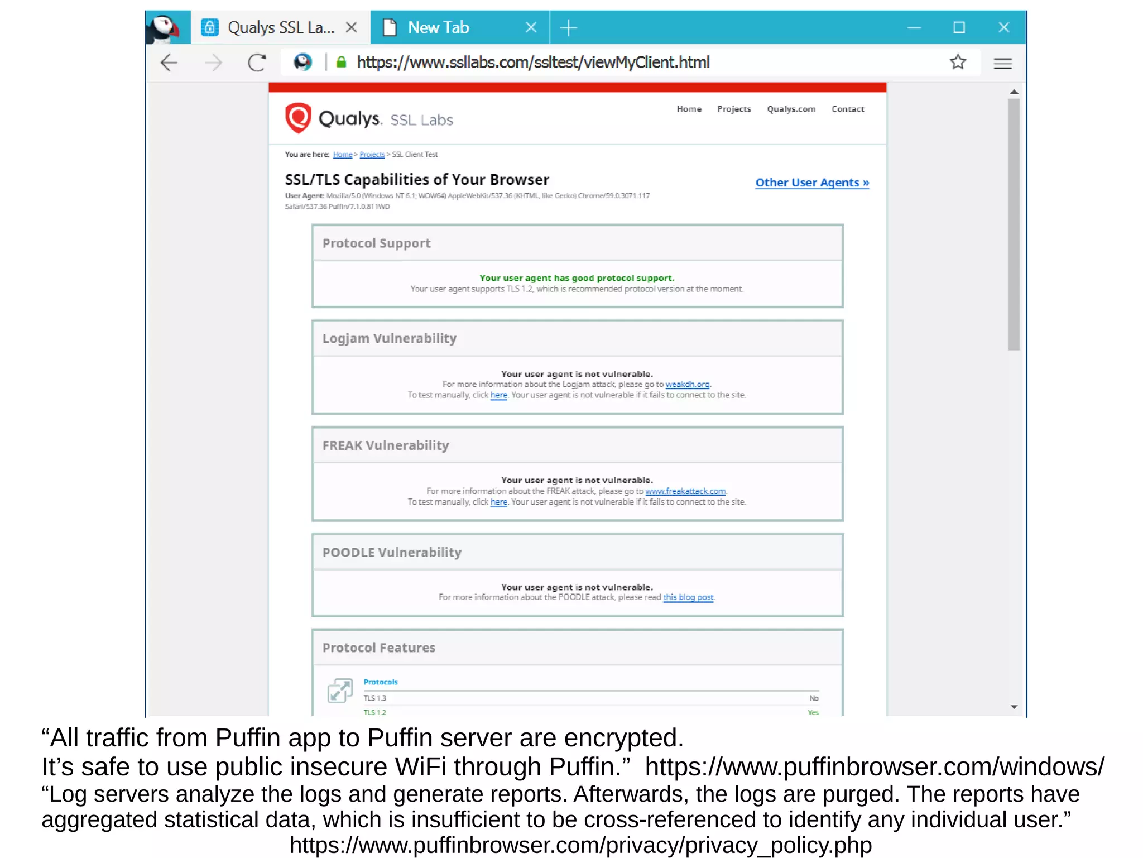Visit the weakdh.org link
1143x858 pixels.
click(687, 385)
